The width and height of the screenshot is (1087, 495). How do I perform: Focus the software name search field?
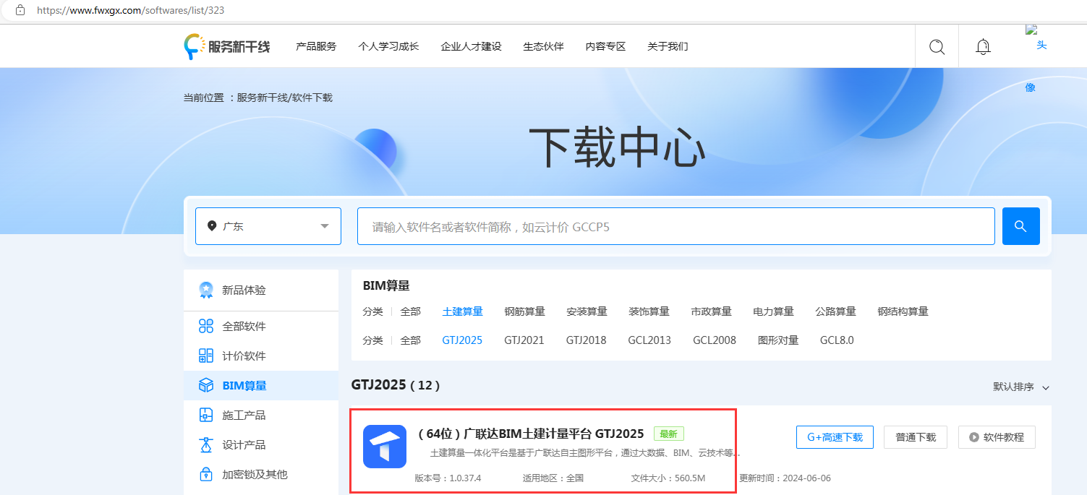[x=676, y=226]
